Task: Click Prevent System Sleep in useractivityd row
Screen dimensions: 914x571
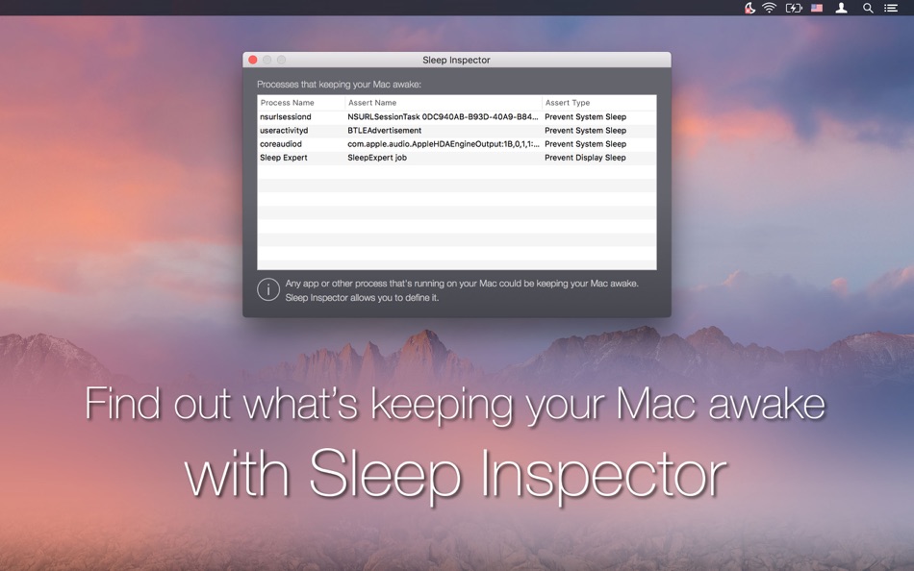Action: coord(585,131)
